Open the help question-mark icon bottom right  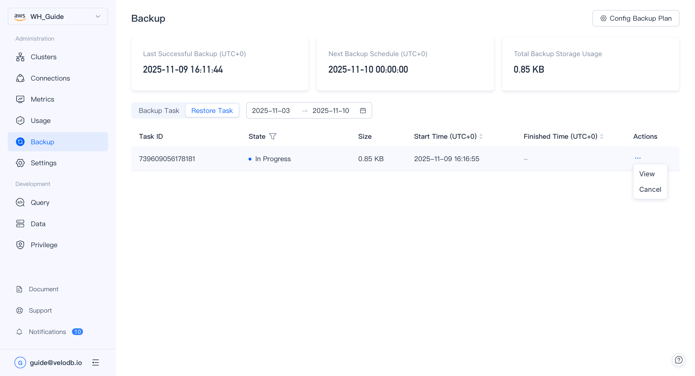pos(678,360)
